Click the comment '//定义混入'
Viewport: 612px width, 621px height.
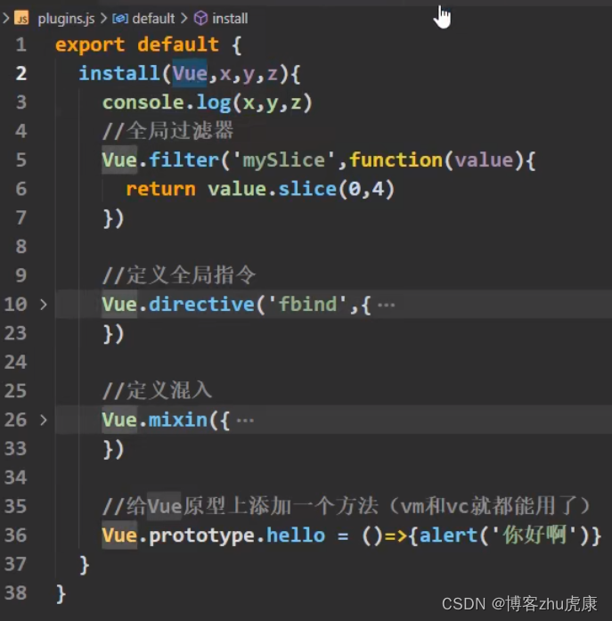pos(157,391)
